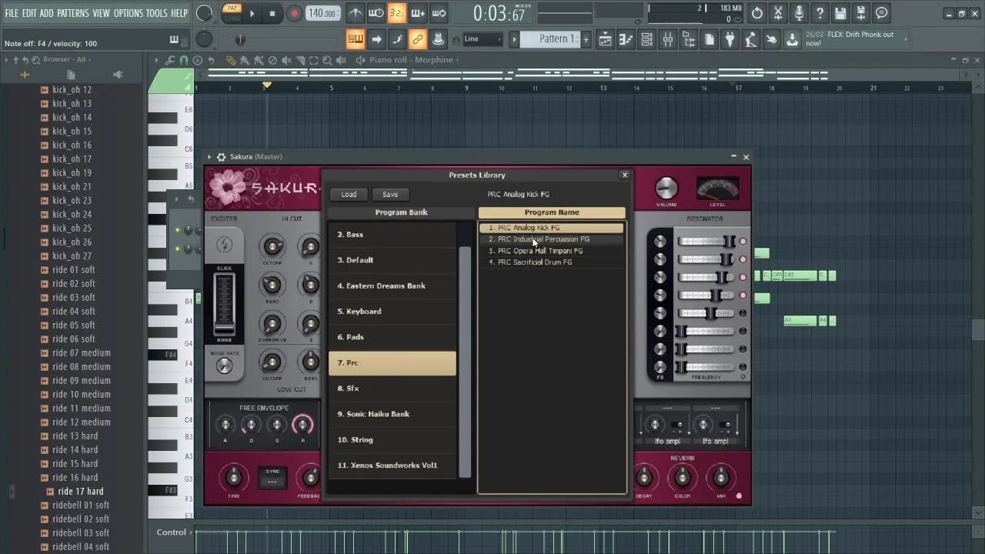Viewport: 985px width, 554px height.
Task: Open the TOOLS menu
Action: point(156,13)
